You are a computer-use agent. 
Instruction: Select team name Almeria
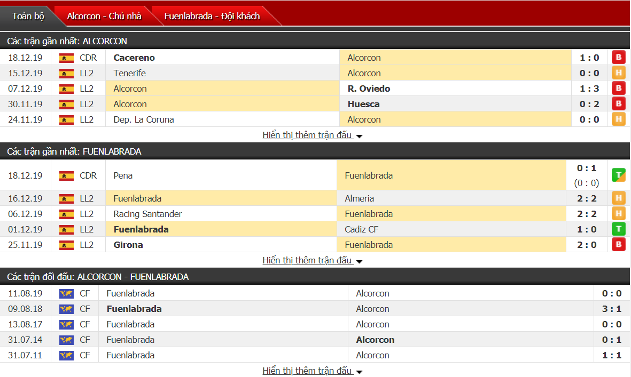360,198
